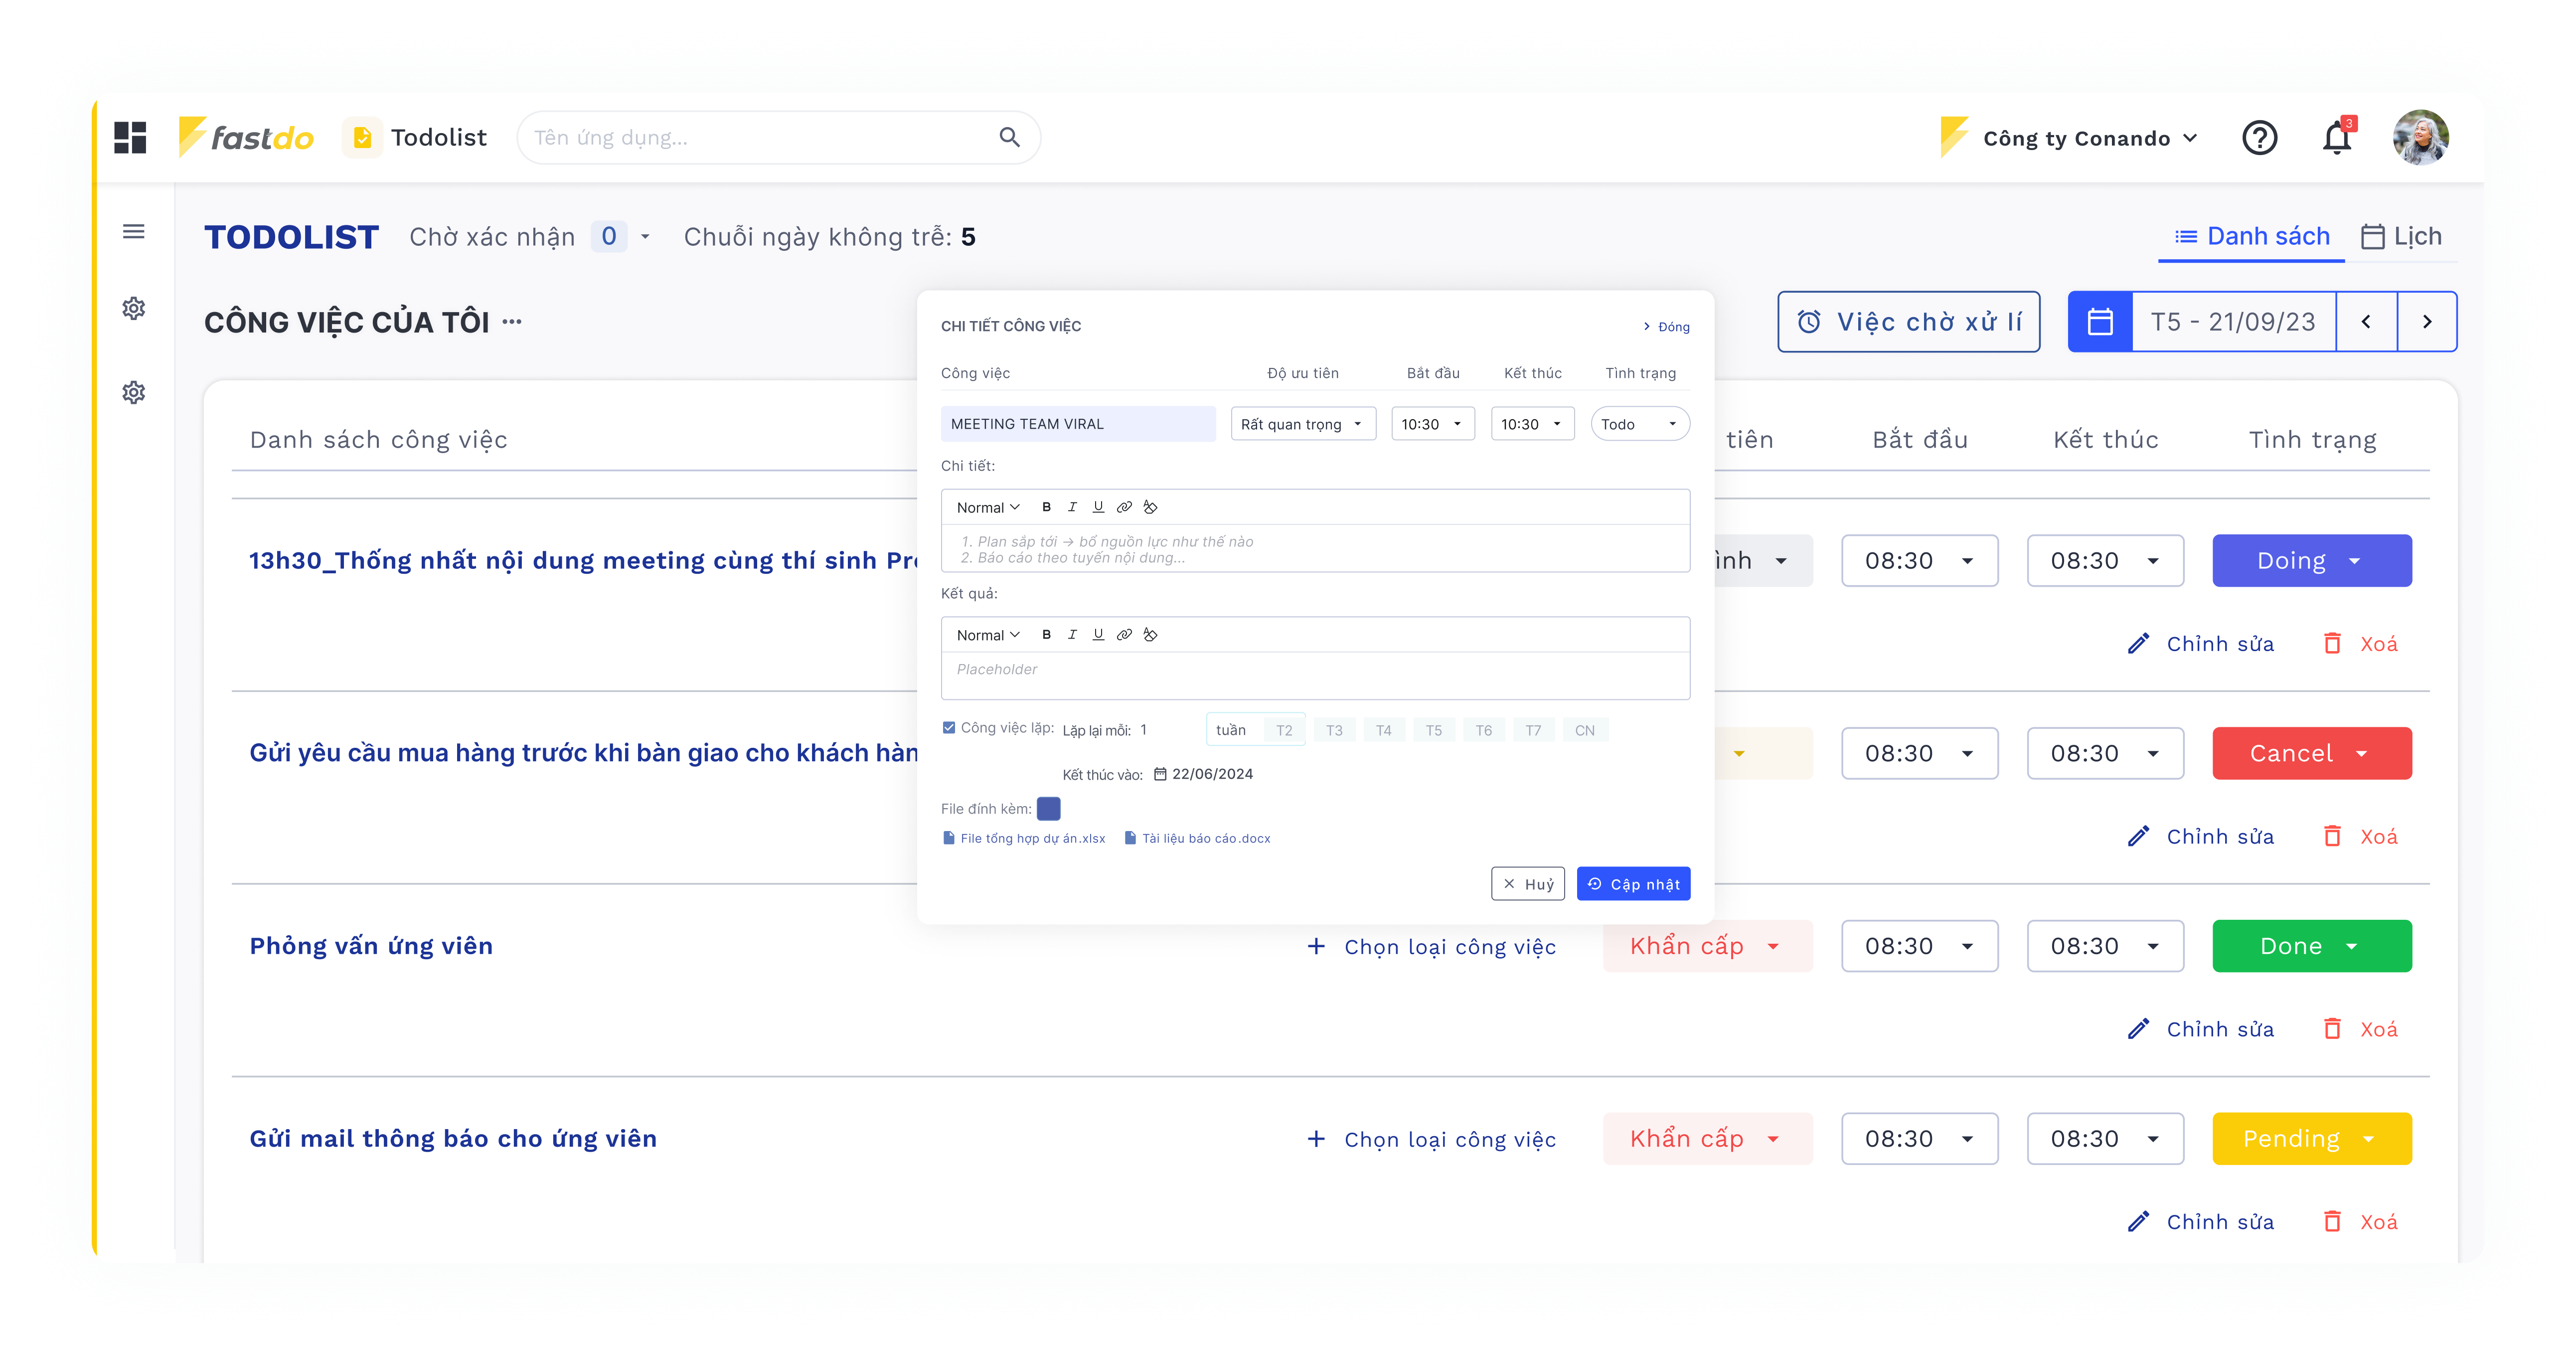Toggle repeat day T6
Image resolution: width=2576 pixels, height=1354 pixels.
coord(1483,730)
